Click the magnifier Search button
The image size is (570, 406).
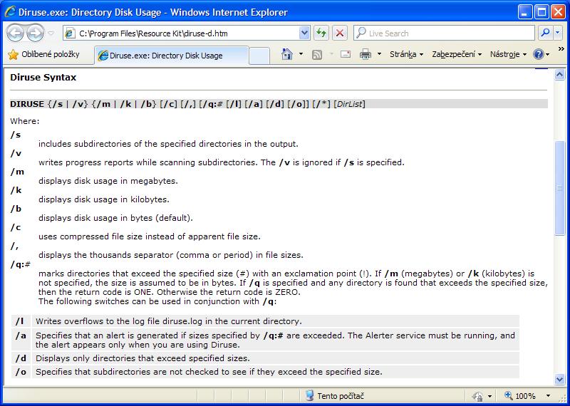[x=545, y=33]
